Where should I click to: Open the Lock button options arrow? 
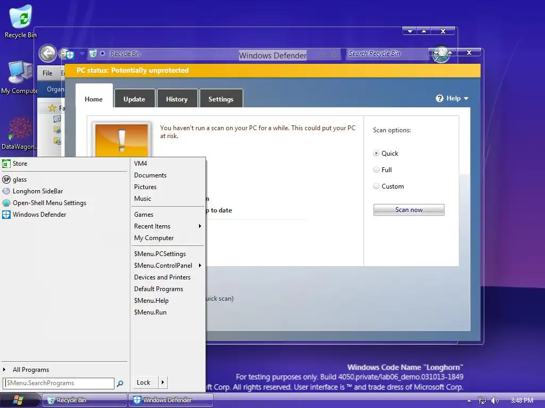pyautogui.click(x=163, y=382)
